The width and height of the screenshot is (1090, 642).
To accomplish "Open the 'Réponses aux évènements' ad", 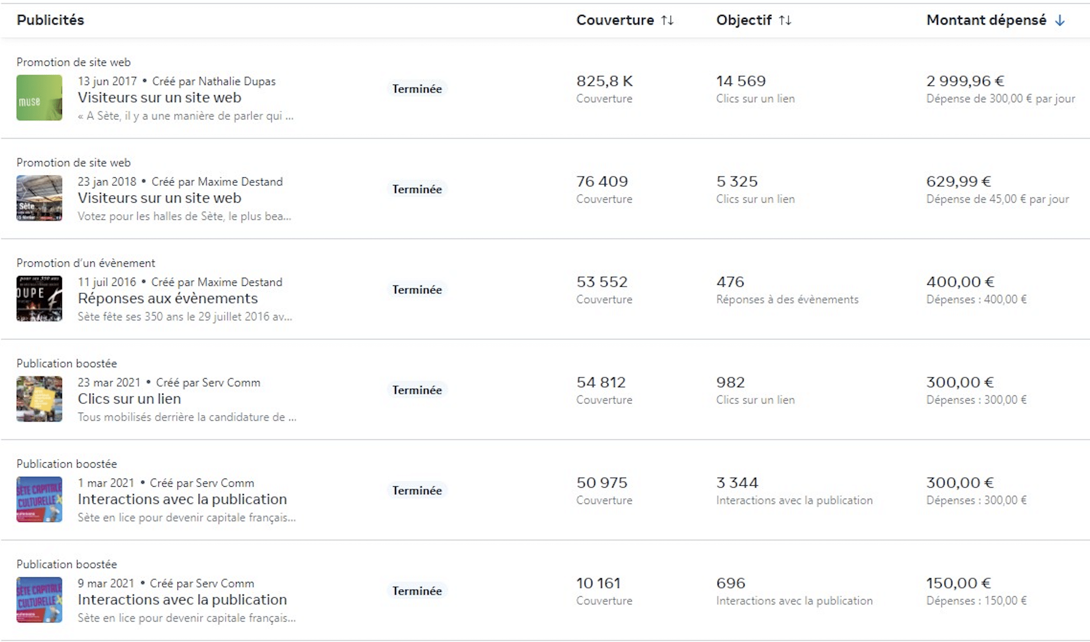I will pyautogui.click(x=167, y=298).
